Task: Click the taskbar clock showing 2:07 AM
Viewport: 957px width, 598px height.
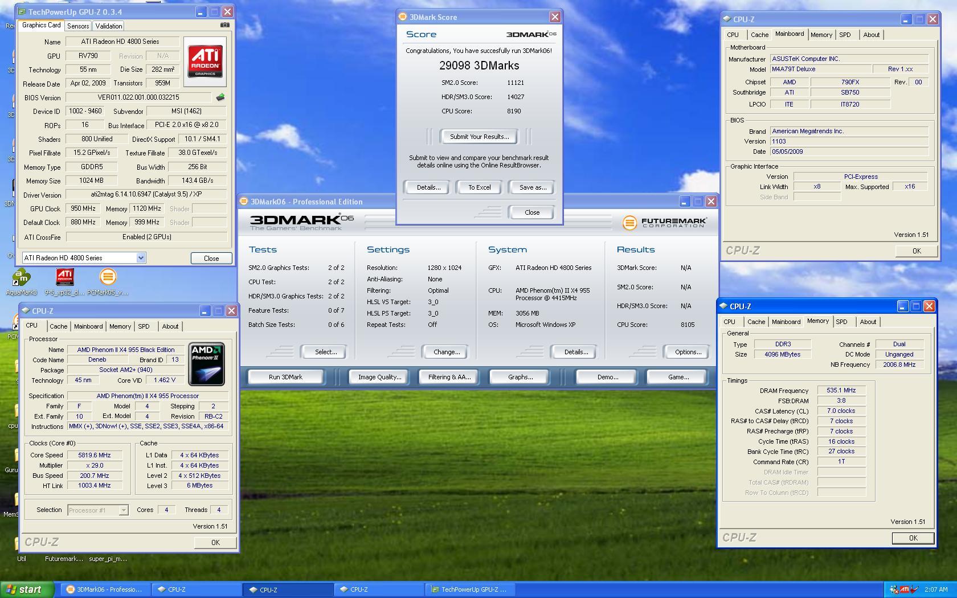Action: [936, 589]
